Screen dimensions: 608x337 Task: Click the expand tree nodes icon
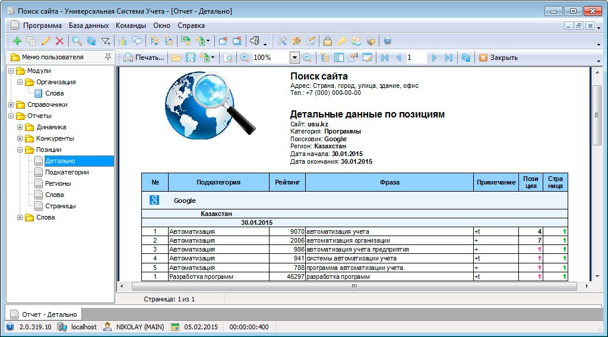pos(154,41)
